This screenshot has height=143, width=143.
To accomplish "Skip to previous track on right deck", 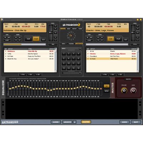I will 98,40.
